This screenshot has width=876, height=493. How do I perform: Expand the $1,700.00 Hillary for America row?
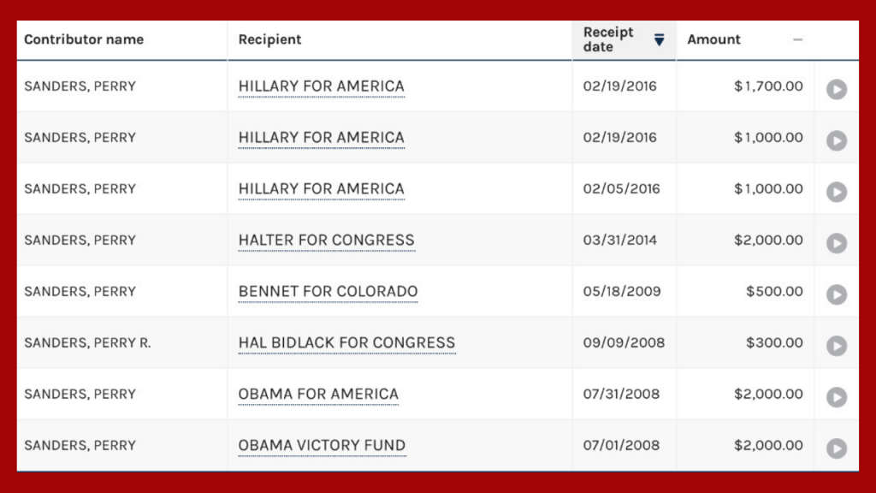836,89
